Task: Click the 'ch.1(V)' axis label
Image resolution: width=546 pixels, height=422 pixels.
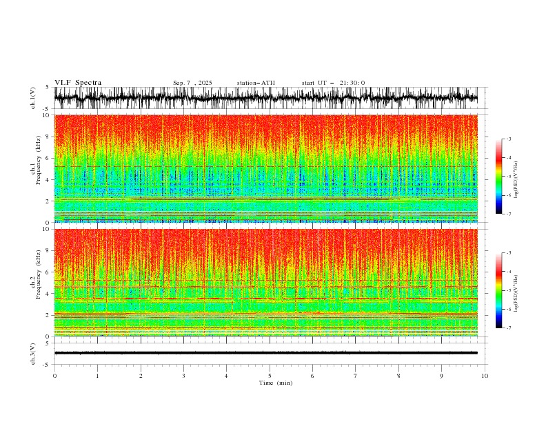Action: tap(33, 98)
